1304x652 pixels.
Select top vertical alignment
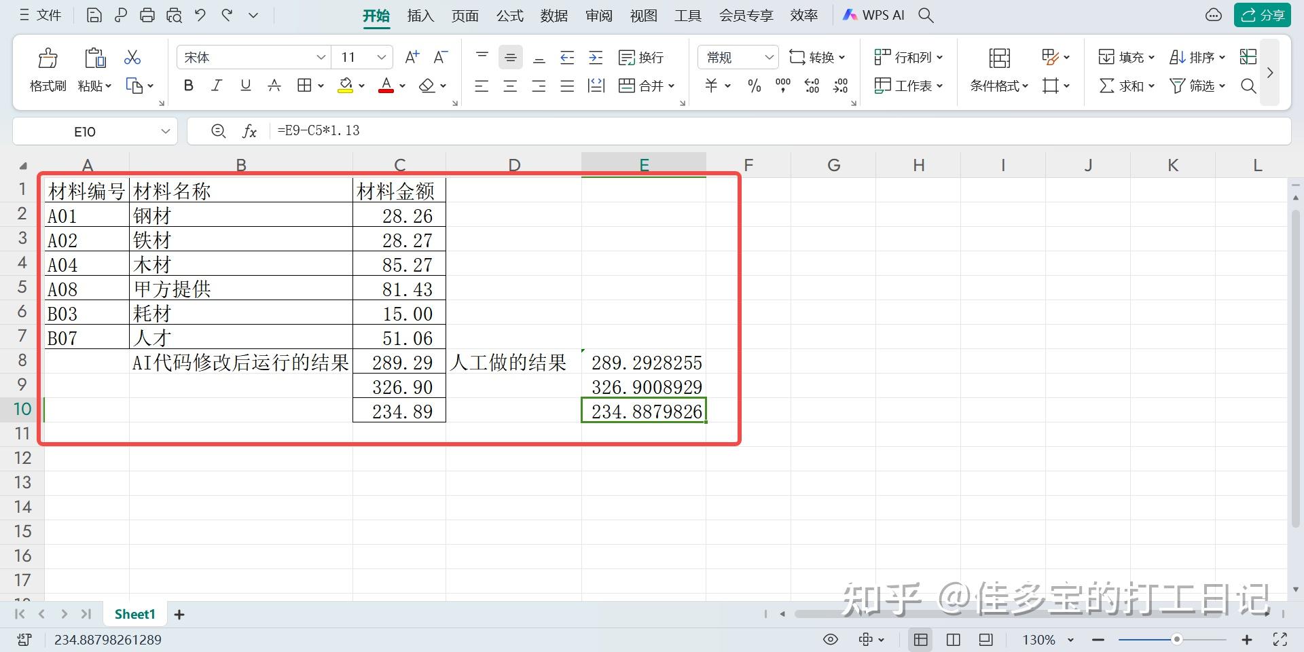pos(482,57)
